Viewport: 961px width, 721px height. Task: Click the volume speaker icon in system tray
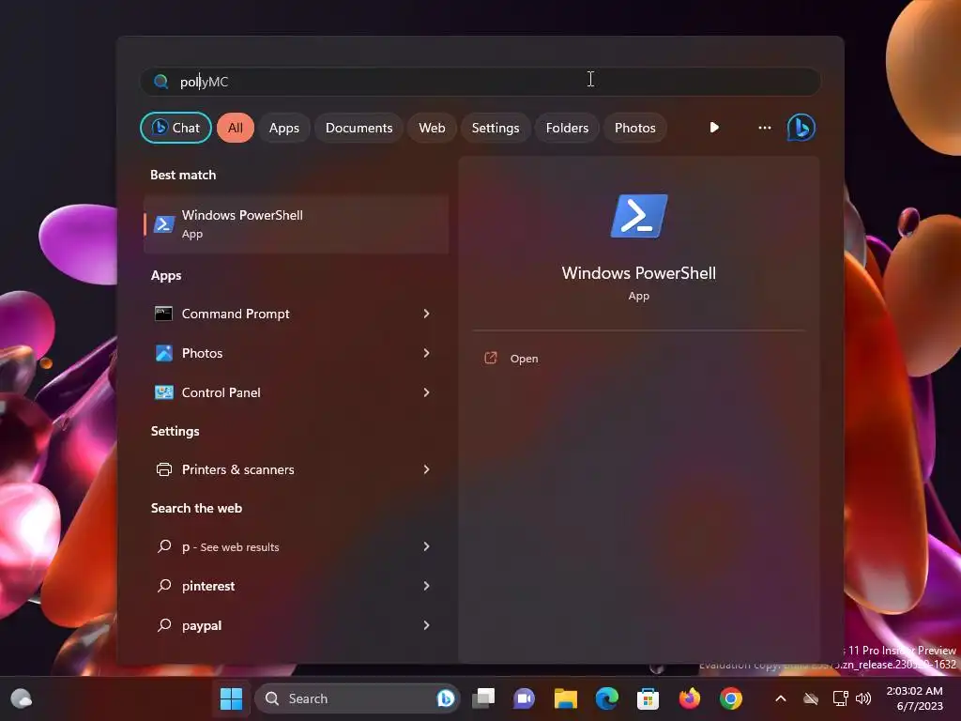(x=863, y=698)
